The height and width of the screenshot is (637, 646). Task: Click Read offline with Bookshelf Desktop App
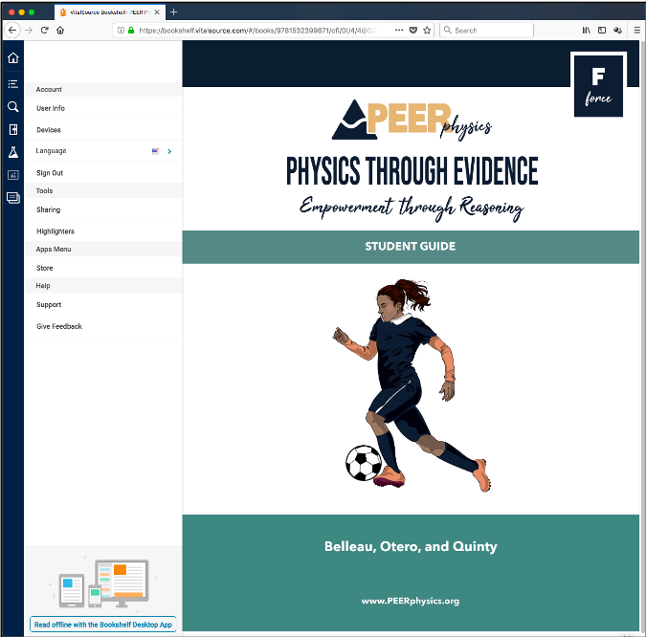click(103, 625)
